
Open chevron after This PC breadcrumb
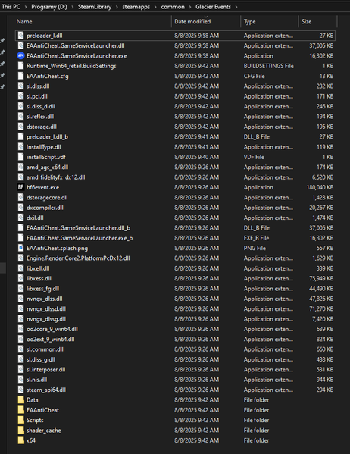pyautogui.click(x=26, y=7)
